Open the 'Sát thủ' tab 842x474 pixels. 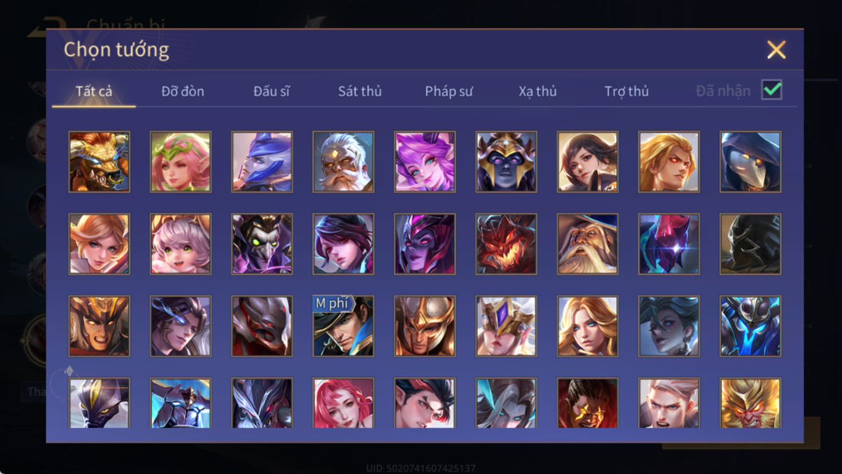[x=360, y=91]
